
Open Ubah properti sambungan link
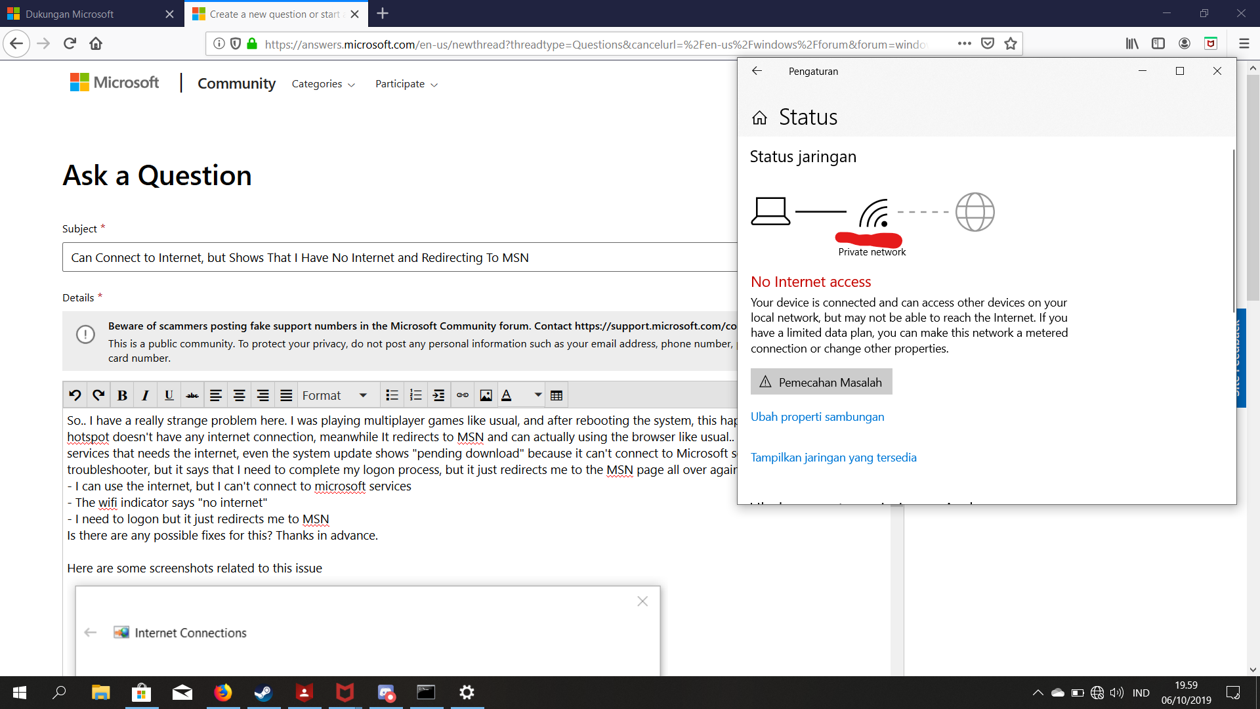click(817, 417)
